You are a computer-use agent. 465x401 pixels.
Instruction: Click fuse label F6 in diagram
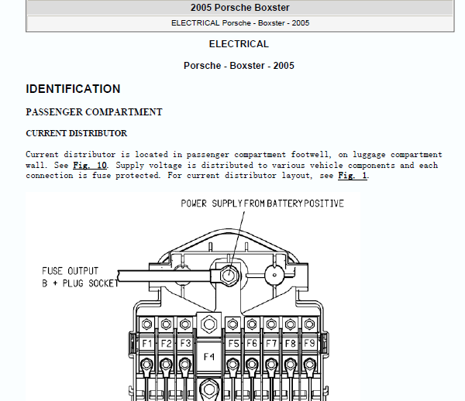coord(252,343)
